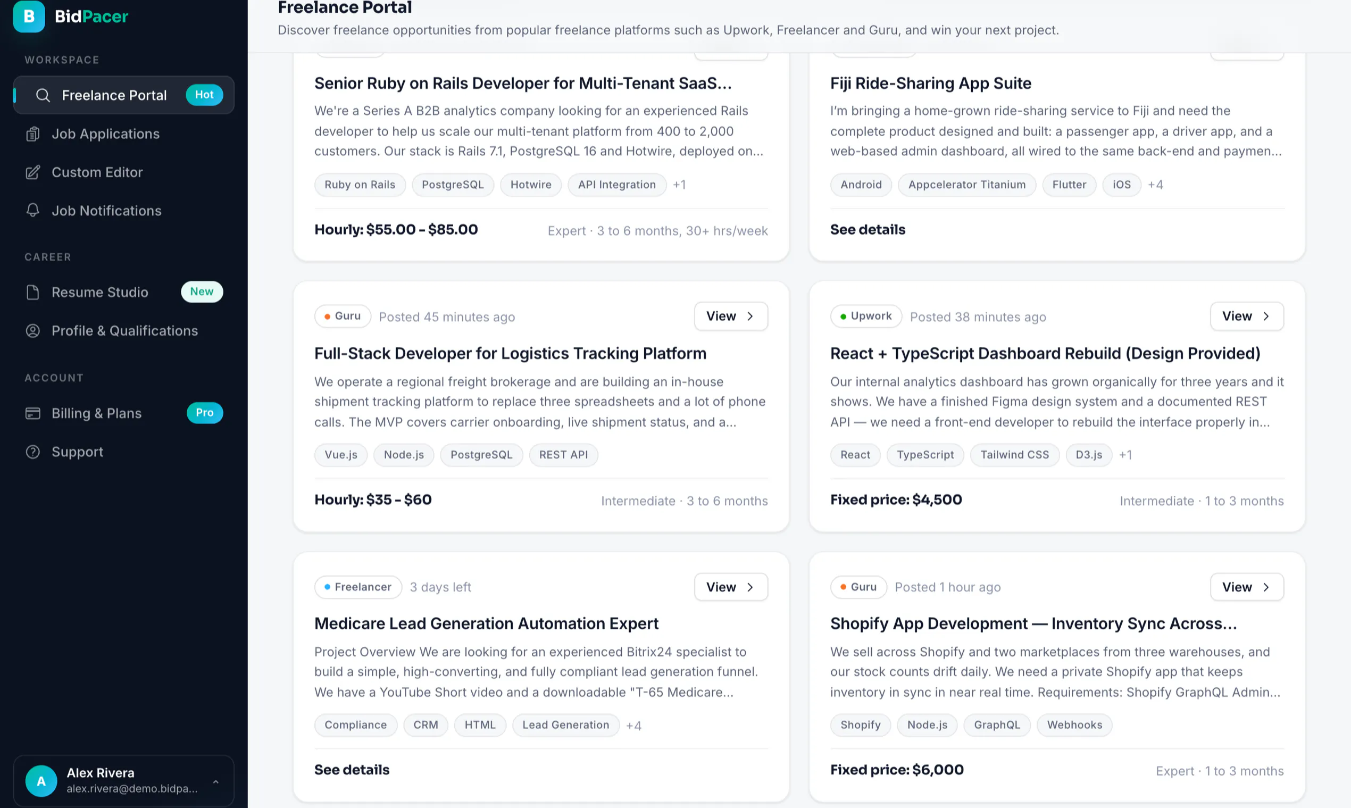This screenshot has height=808, width=1351.
Task: Click the GraphQL skill tag
Action: 997,725
